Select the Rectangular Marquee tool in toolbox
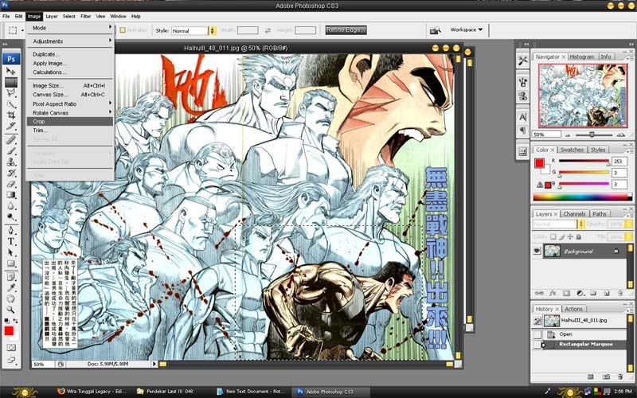The image size is (637, 398). 11,82
